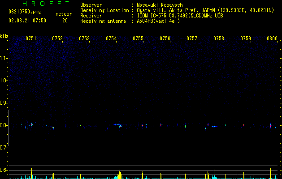Click the meteor echo near 0800
Screen dimensions: 282x179
[270, 126]
